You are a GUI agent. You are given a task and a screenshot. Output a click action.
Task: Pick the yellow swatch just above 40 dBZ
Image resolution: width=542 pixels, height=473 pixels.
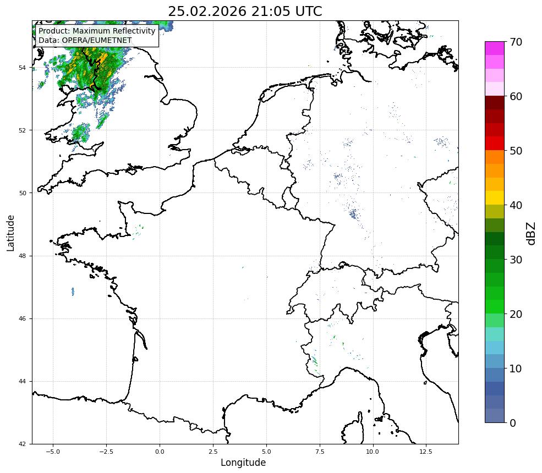coord(495,198)
